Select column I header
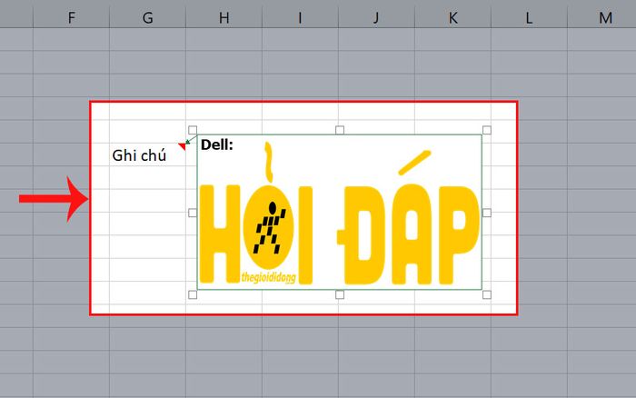 point(300,18)
